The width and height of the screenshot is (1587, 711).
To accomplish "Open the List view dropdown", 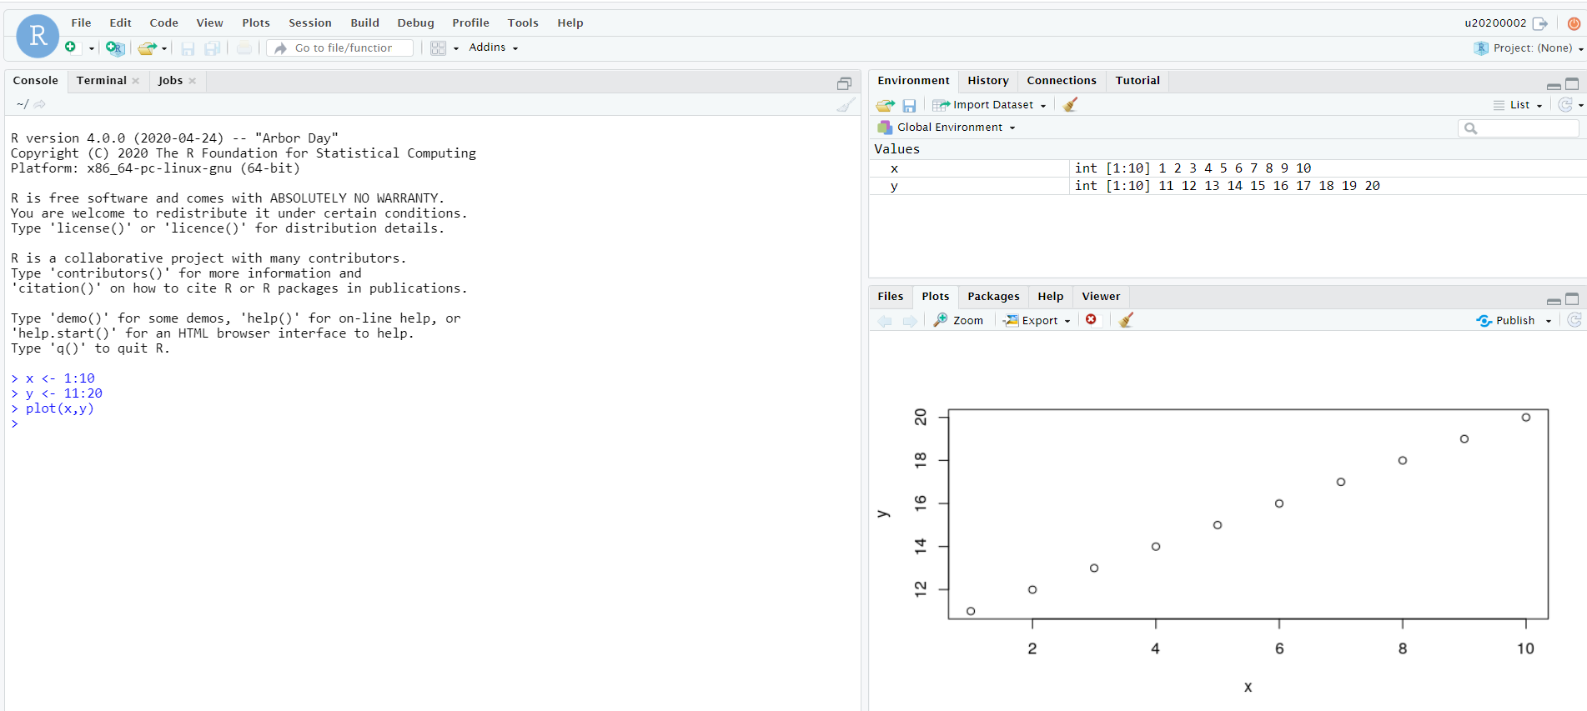I will coord(1518,105).
